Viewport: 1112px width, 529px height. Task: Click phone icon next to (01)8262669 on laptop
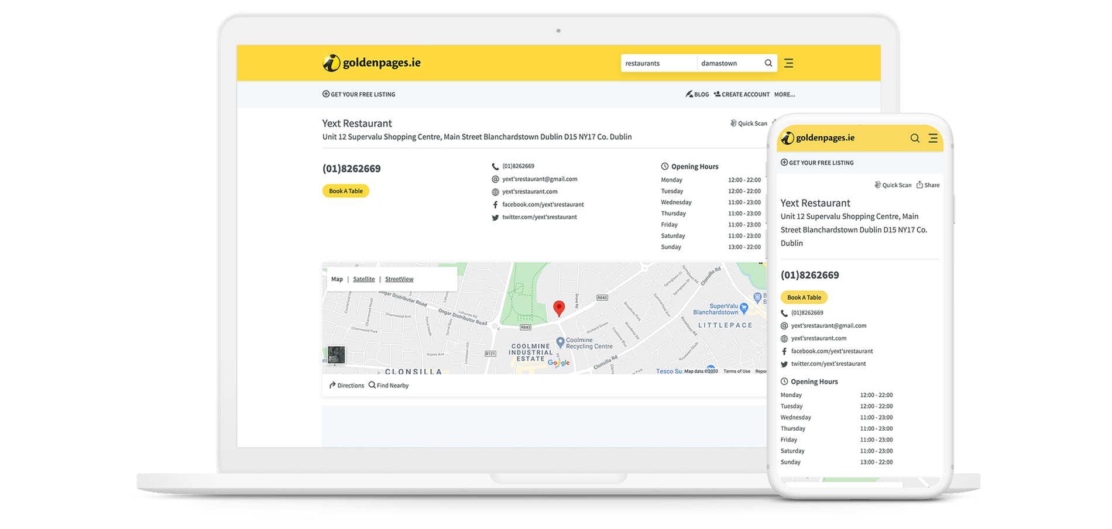495,166
